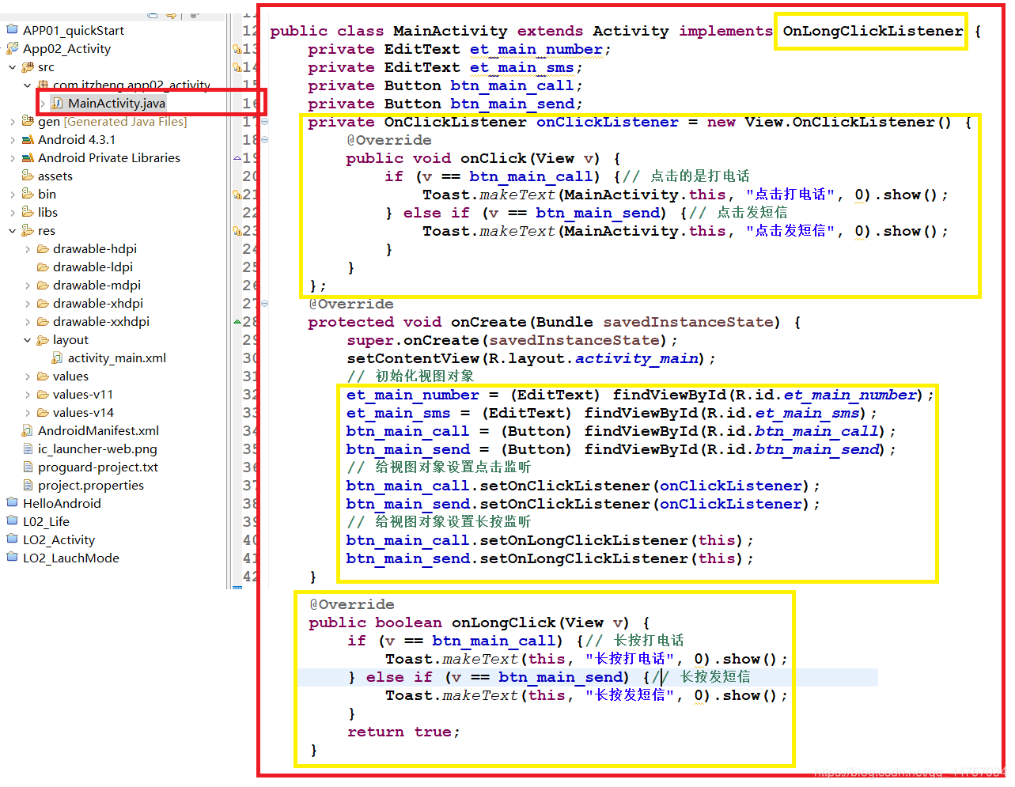This screenshot has height=787, width=1015.
Task: Click the warning marker on line 13
Action: click(x=237, y=49)
